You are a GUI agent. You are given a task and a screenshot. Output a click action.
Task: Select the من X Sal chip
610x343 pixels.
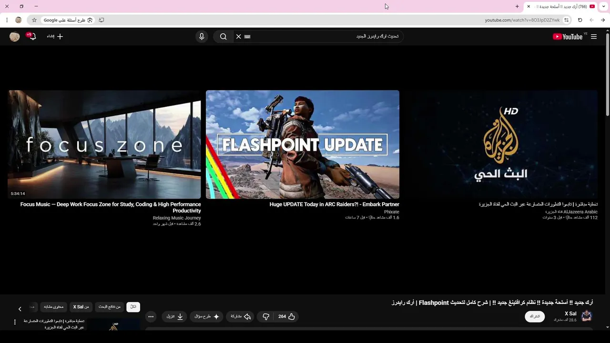pos(81,307)
